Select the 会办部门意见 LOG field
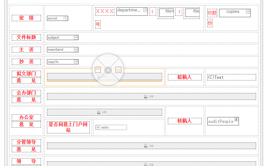Screen dimensions: 277x166 pos(152,96)
